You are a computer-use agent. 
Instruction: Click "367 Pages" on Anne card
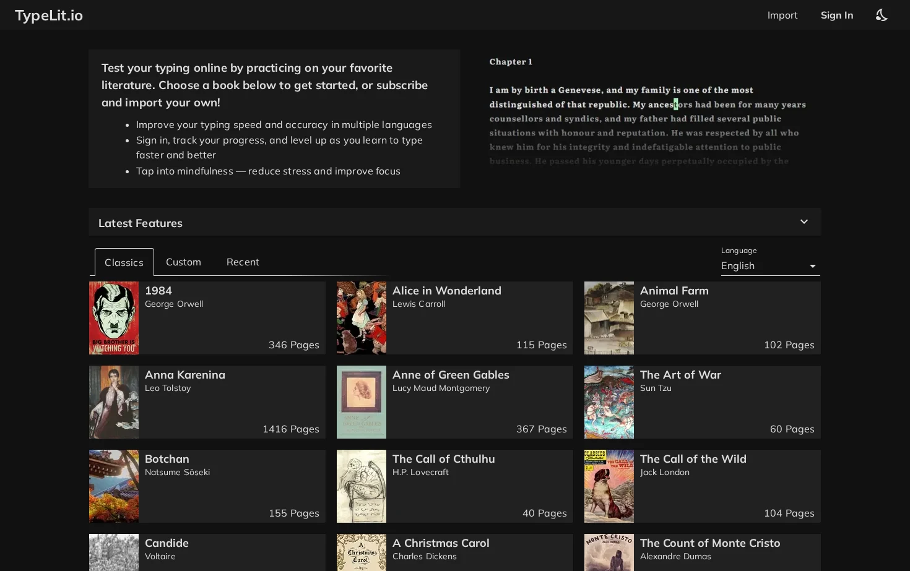(542, 429)
